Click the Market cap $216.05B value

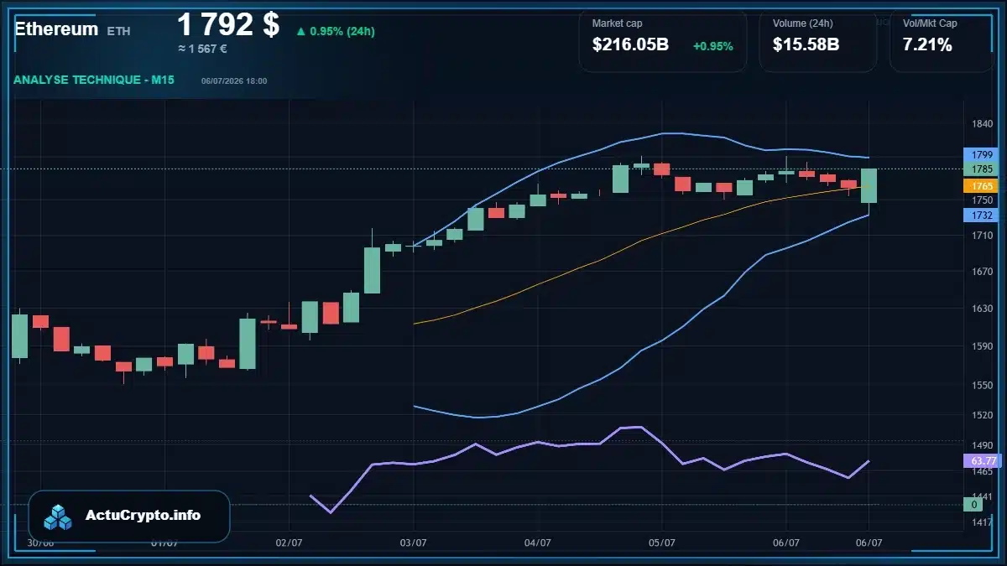[630, 44]
